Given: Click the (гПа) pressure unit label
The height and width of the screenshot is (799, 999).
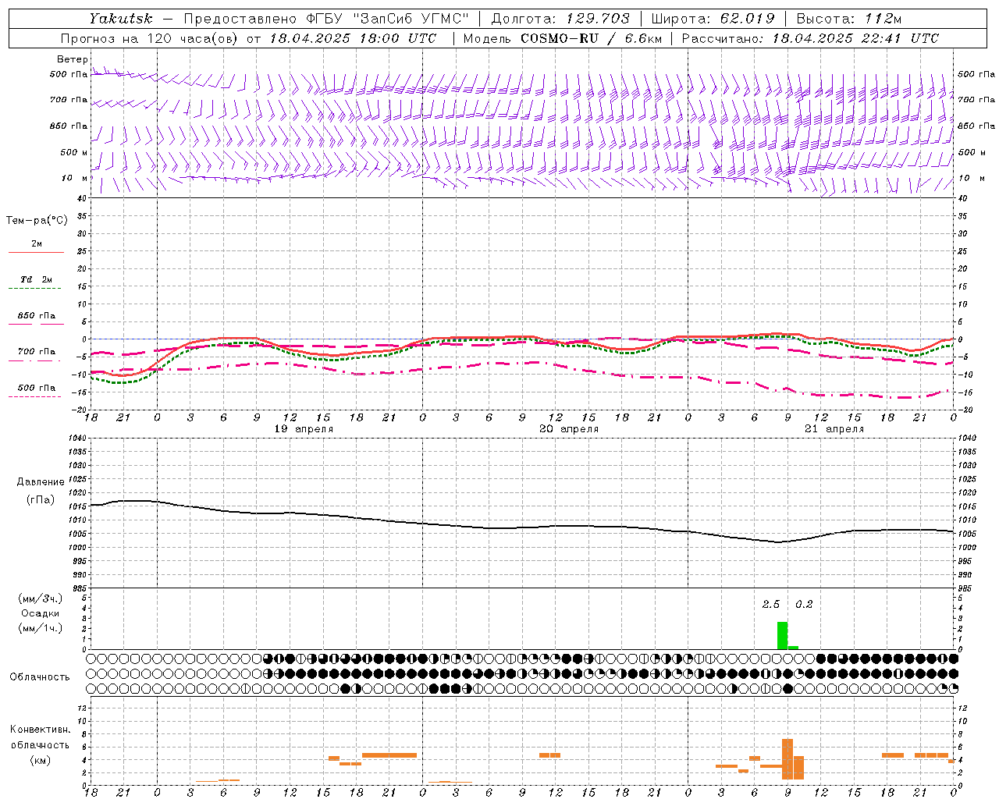Looking at the screenshot, I should (41, 499).
